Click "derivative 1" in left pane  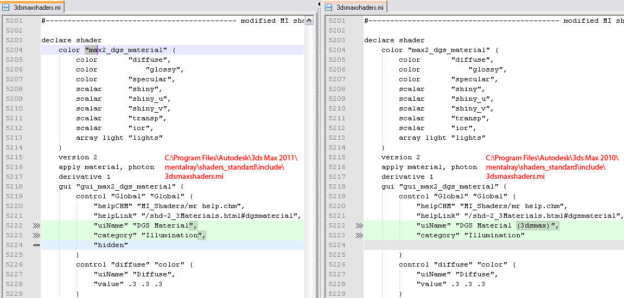84,177
